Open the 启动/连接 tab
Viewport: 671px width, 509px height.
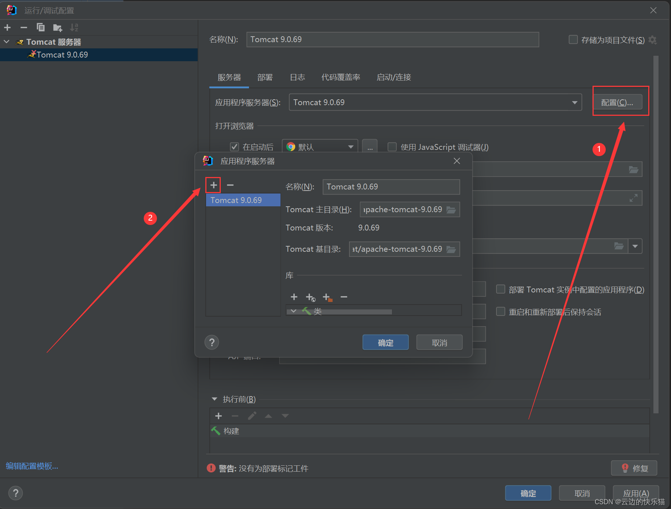coord(394,77)
